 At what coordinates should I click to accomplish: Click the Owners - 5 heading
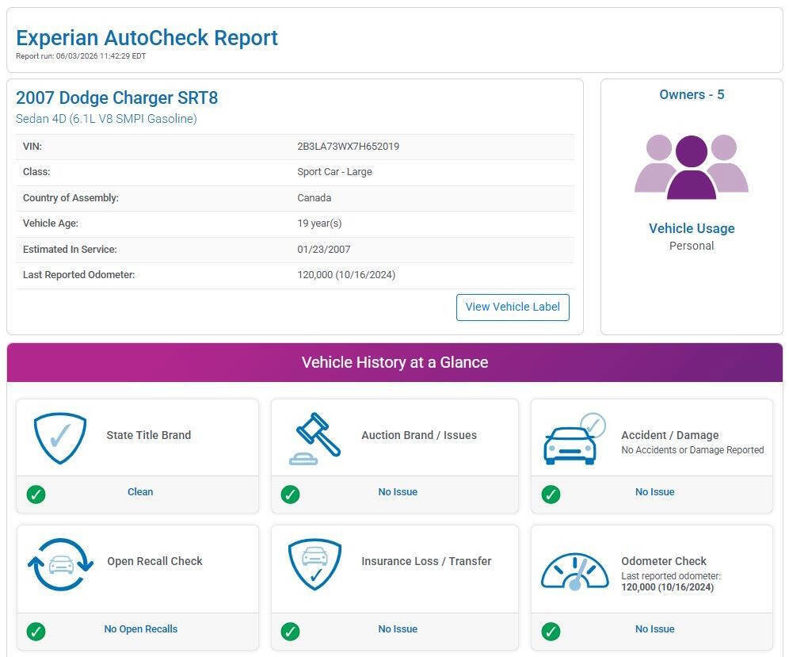(x=692, y=94)
